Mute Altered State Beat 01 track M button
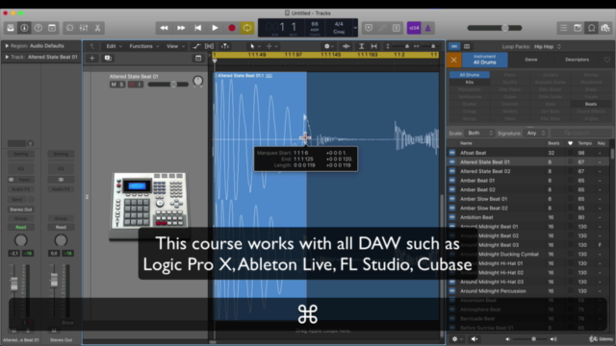616x346 pixels. pos(114,85)
